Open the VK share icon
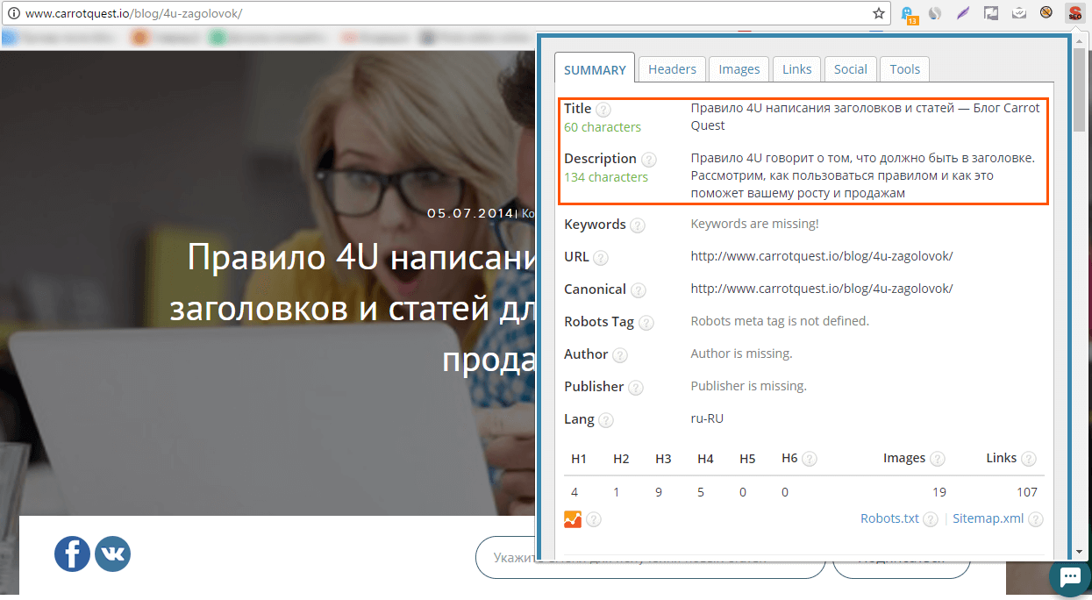Image resolution: width=1092 pixels, height=600 pixels. point(112,554)
